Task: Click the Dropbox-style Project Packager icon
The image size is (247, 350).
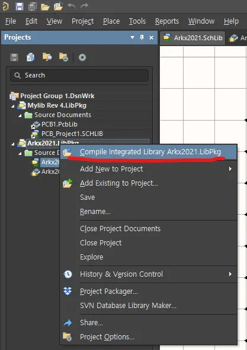Action: (68, 291)
